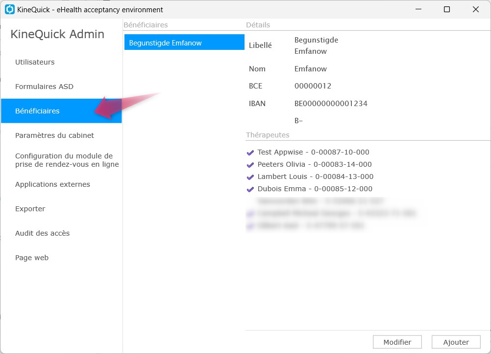
Task: Click the Thérapeutes section header
Action: 268,135
